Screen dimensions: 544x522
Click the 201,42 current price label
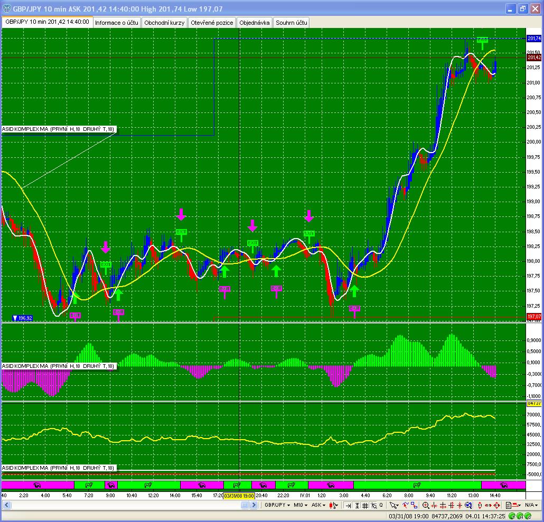pyautogui.click(x=534, y=58)
